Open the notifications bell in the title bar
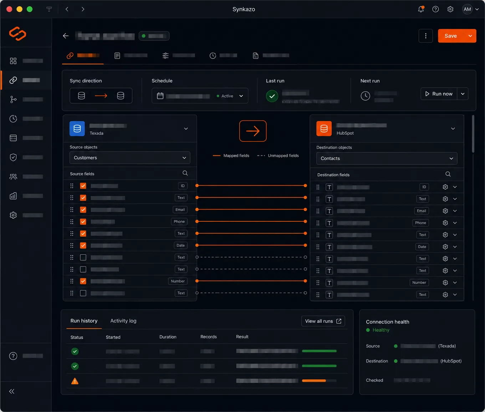 pos(421,9)
